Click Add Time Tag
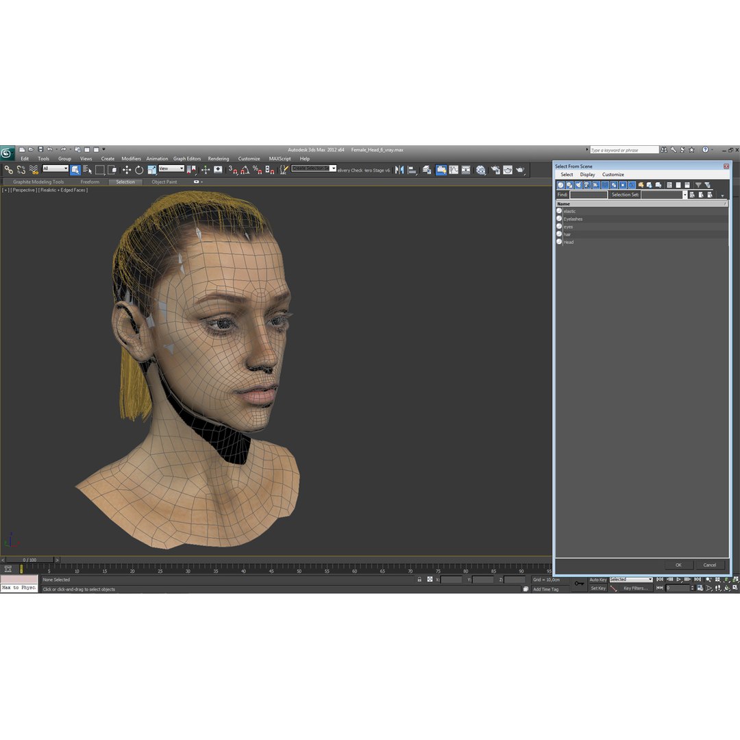Screen dimensions: 740x740 point(545,589)
